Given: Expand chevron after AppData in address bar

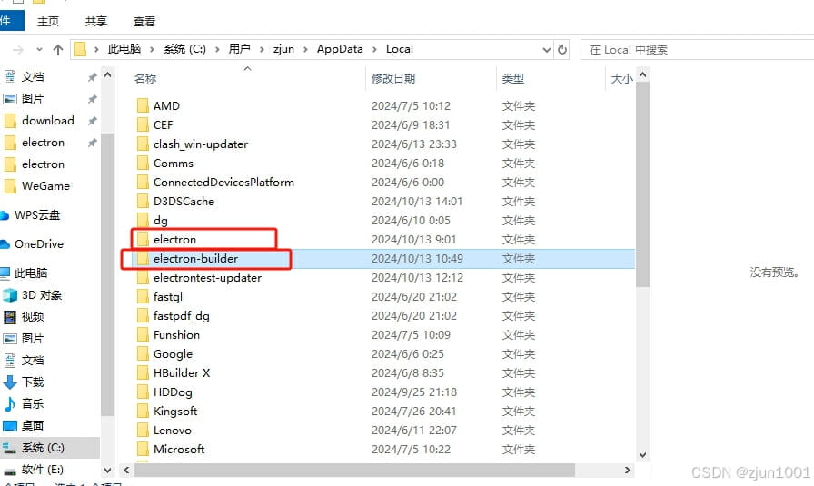Looking at the screenshot, I should [x=374, y=49].
